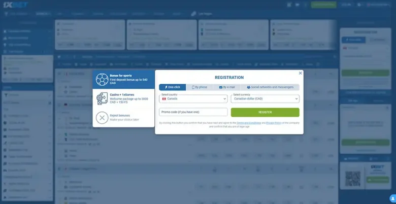The width and height of the screenshot is (396, 204).
Task: Open Social networks and messengers tab
Action: point(270,87)
